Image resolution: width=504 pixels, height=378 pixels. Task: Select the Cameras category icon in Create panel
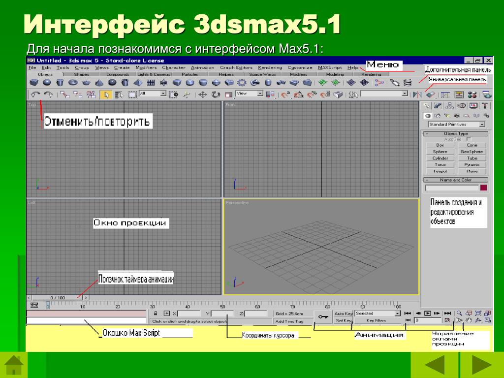(x=457, y=116)
